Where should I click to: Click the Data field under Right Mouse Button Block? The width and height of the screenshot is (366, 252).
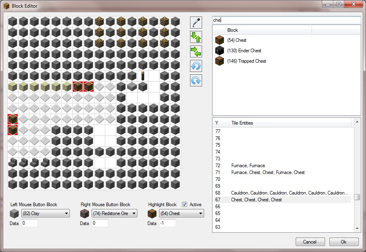click(x=100, y=223)
